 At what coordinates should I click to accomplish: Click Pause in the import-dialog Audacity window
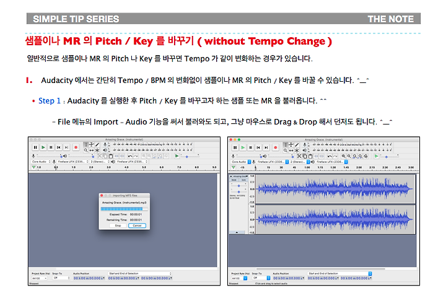35,147
